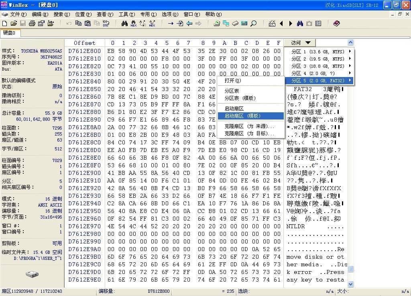Choose highlighted 启动扇区 (模板) entry
Screen dimensions: 411x296
click(x=250, y=116)
